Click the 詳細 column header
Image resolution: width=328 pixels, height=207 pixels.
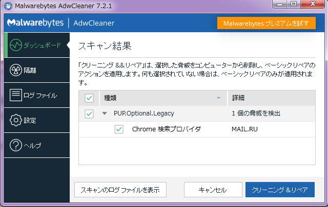pos(272,98)
